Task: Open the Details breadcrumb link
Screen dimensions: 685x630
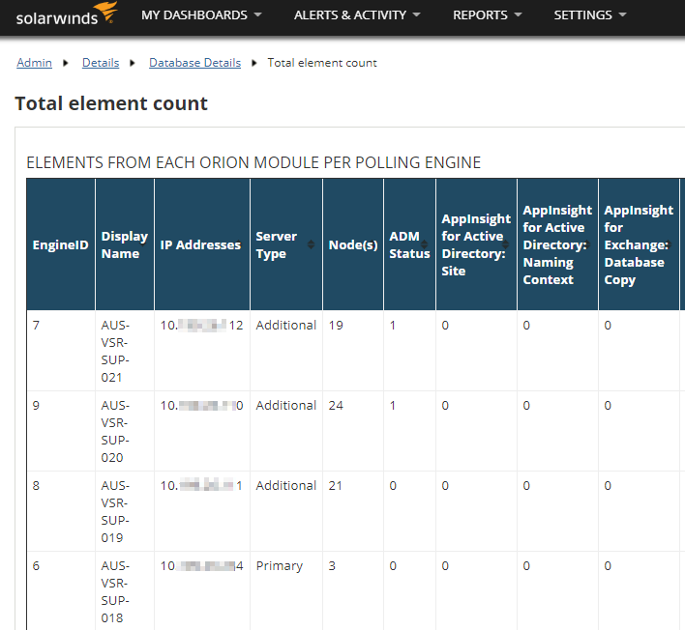Action: coord(101,63)
